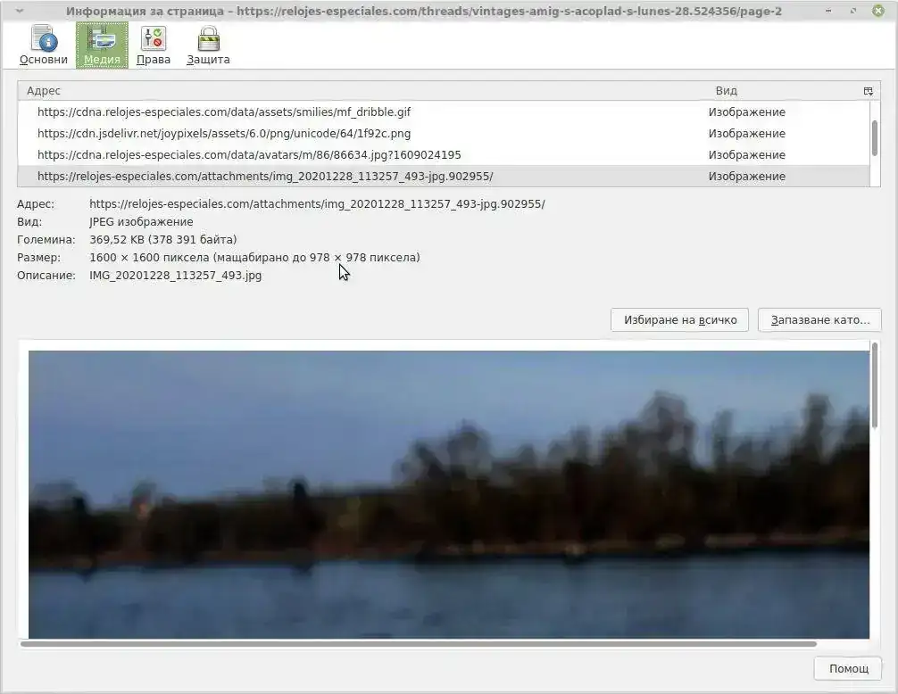Click the blurred lake preview image
This screenshot has width=898, height=694.
(x=449, y=494)
